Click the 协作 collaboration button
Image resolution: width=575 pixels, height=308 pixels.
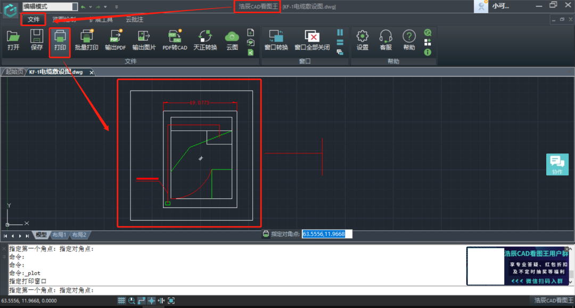click(x=557, y=164)
